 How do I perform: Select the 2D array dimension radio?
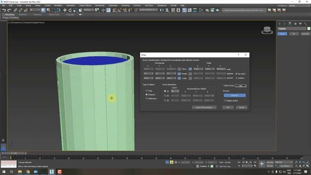[165, 96]
